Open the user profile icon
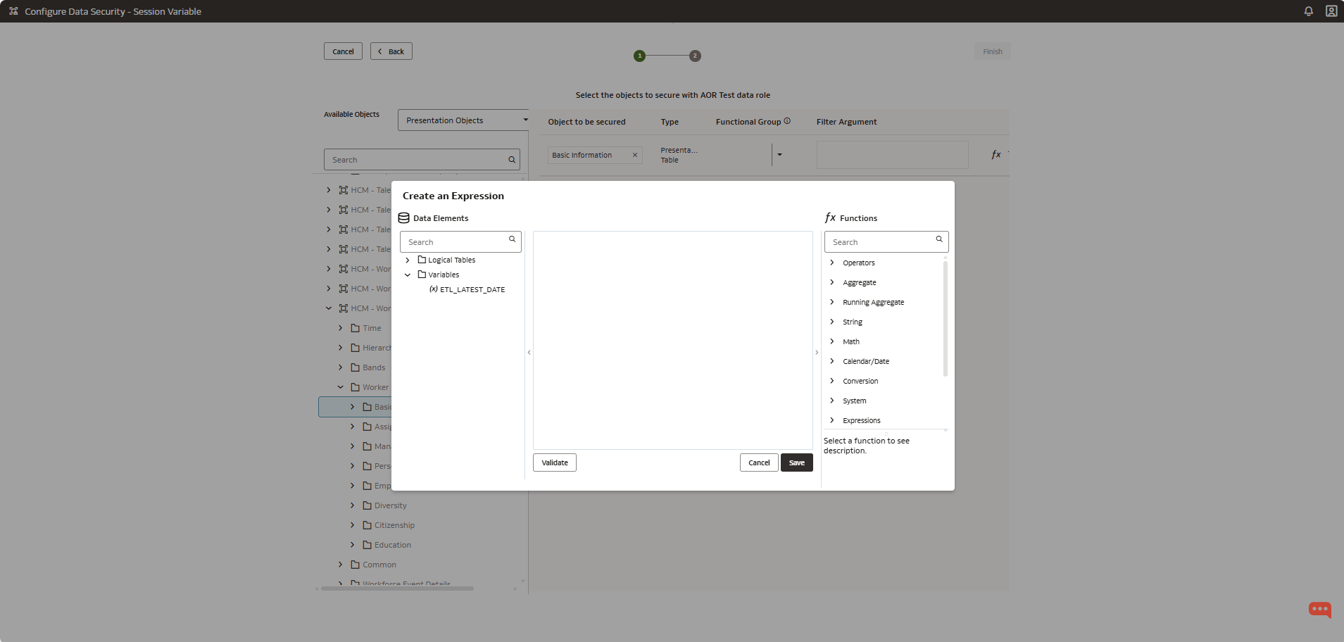Viewport: 1344px width, 642px height. [x=1331, y=11]
